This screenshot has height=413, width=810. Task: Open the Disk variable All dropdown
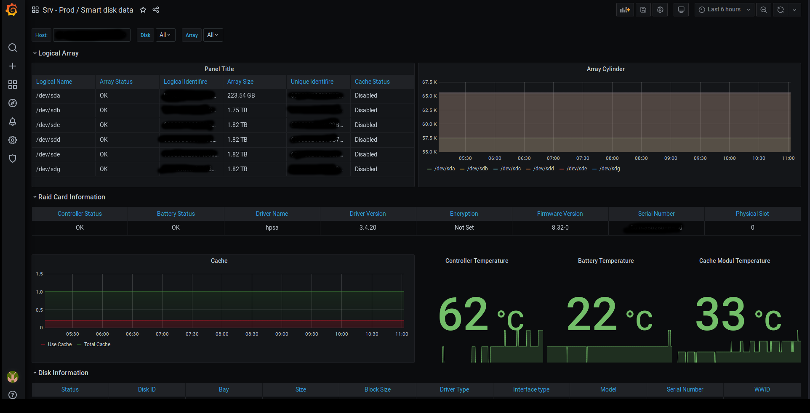click(165, 35)
